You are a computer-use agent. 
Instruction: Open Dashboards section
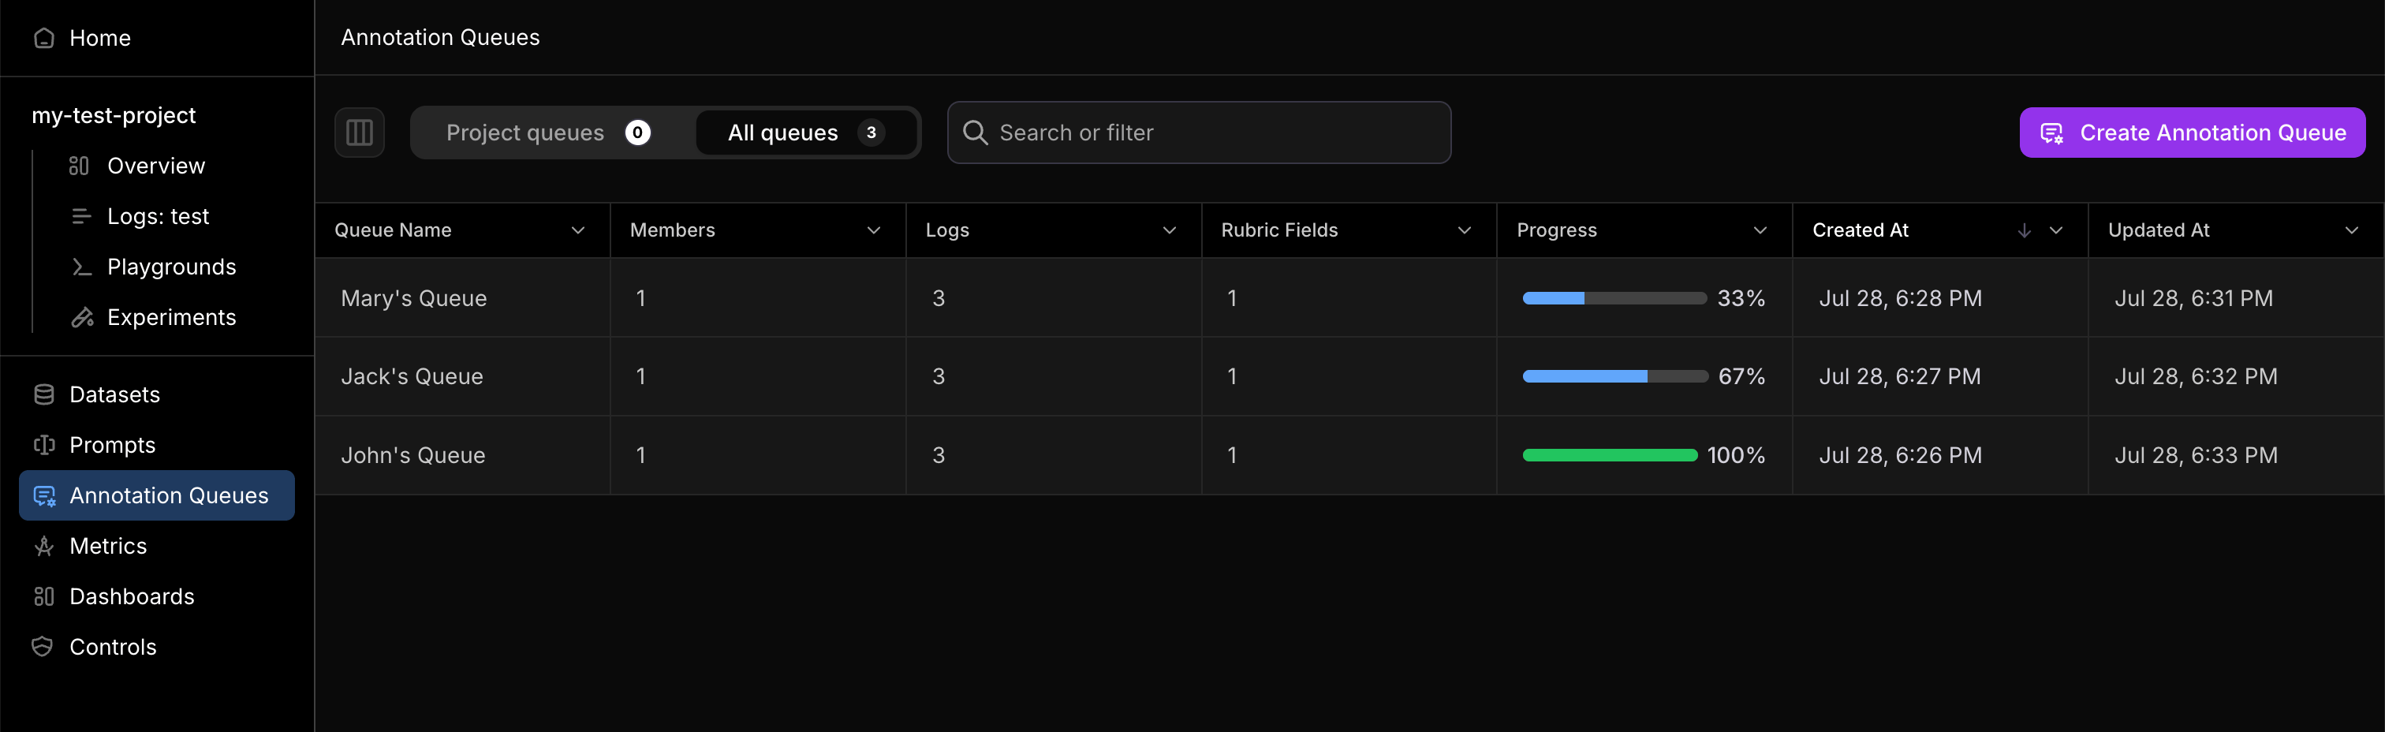coord(132,597)
